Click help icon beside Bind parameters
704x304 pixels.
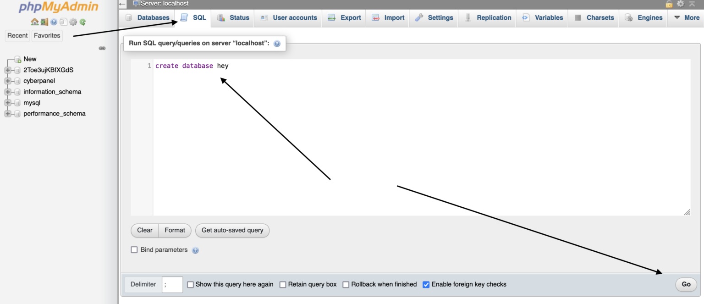pyautogui.click(x=195, y=250)
